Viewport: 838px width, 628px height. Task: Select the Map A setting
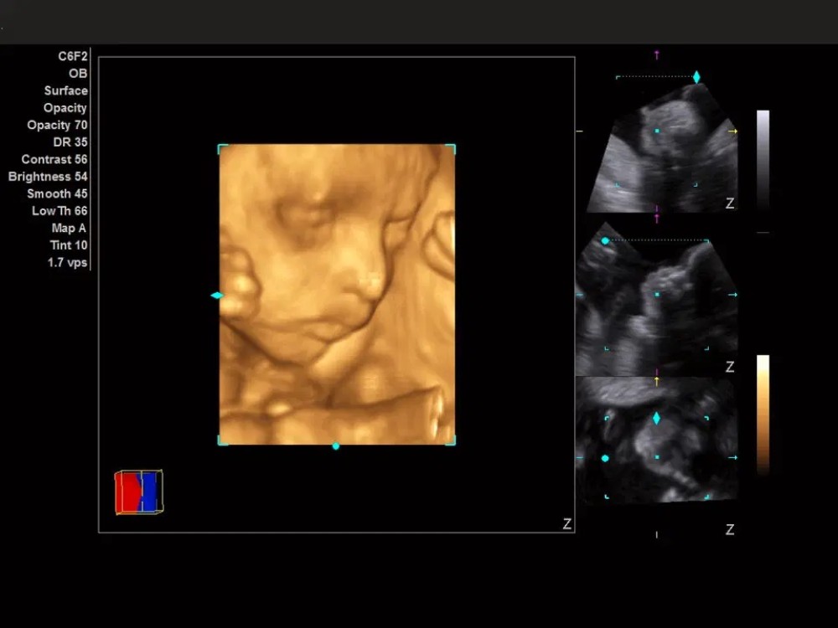pos(69,228)
